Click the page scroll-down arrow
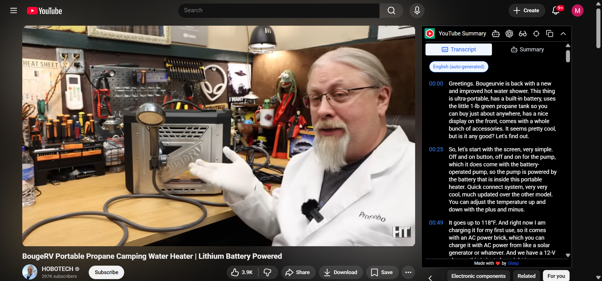The height and width of the screenshot is (281, 602). [598, 278]
